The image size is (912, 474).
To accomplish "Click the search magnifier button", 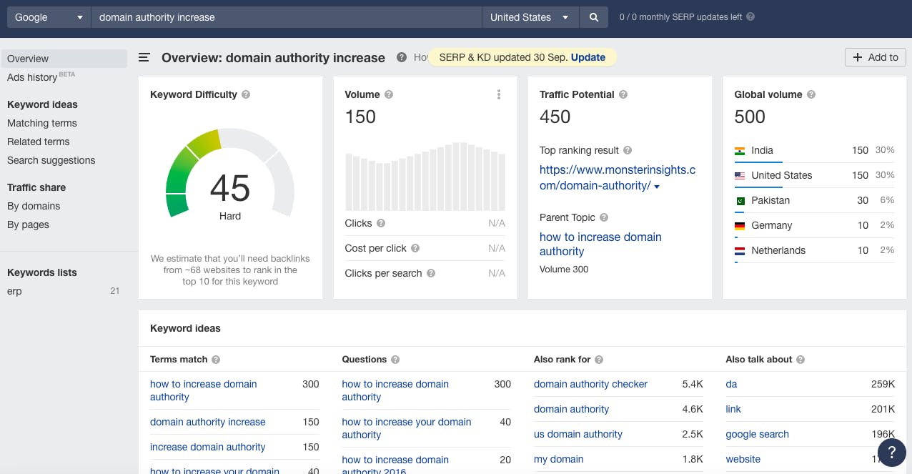I will (x=594, y=17).
